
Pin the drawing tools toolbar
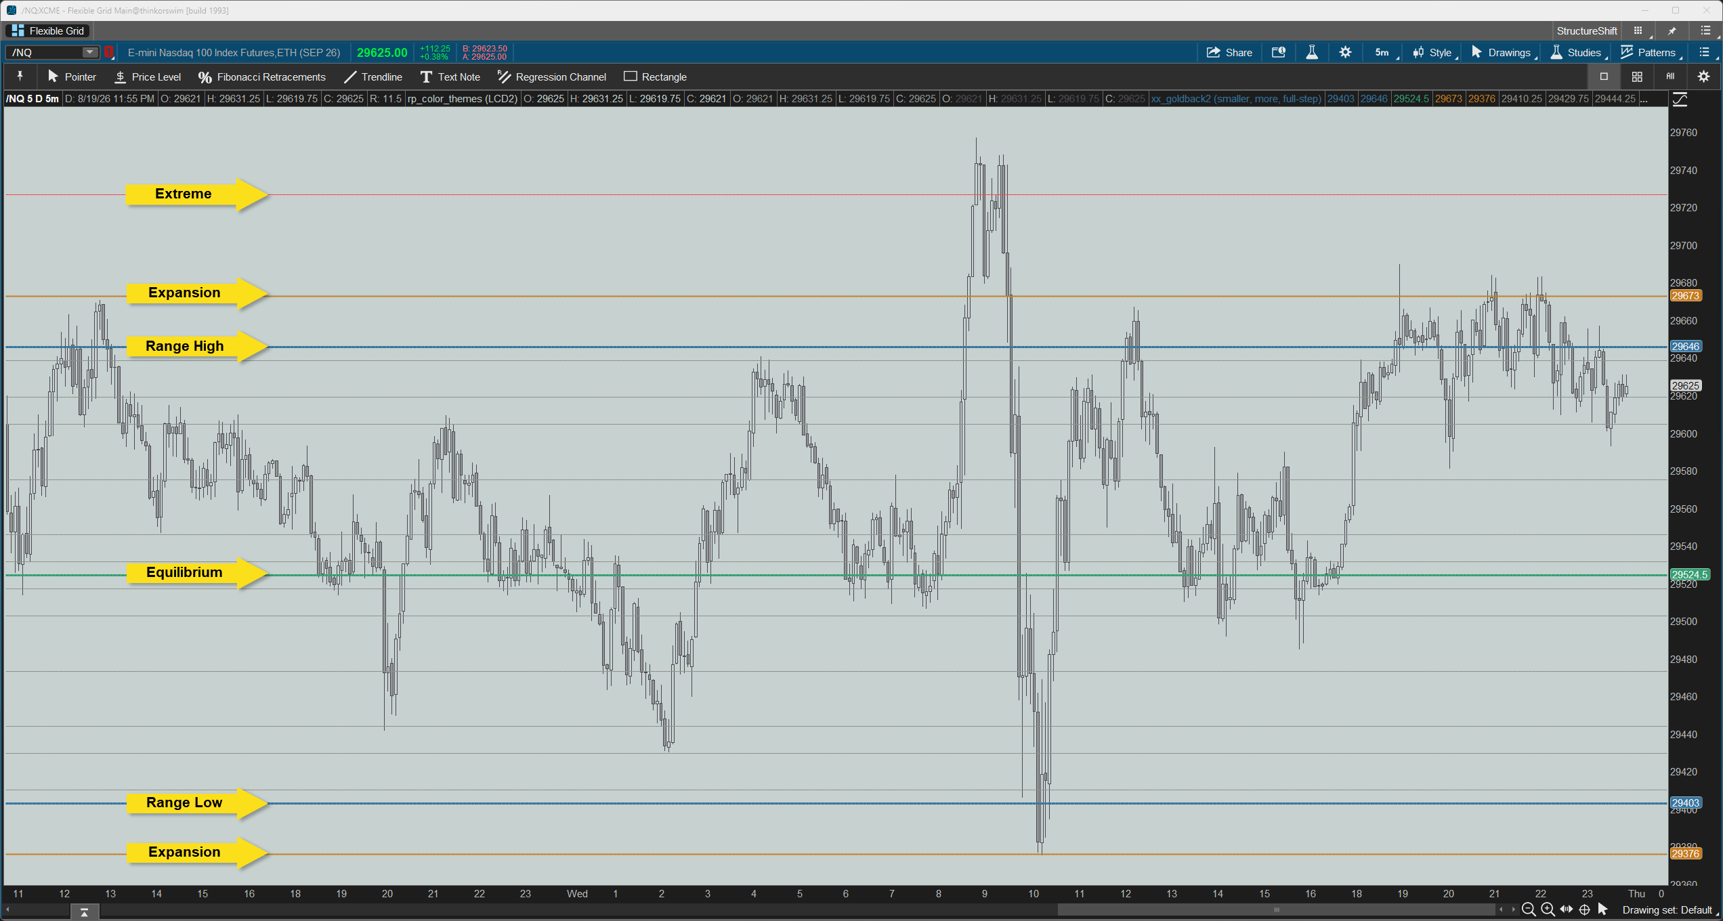tap(20, 76)
